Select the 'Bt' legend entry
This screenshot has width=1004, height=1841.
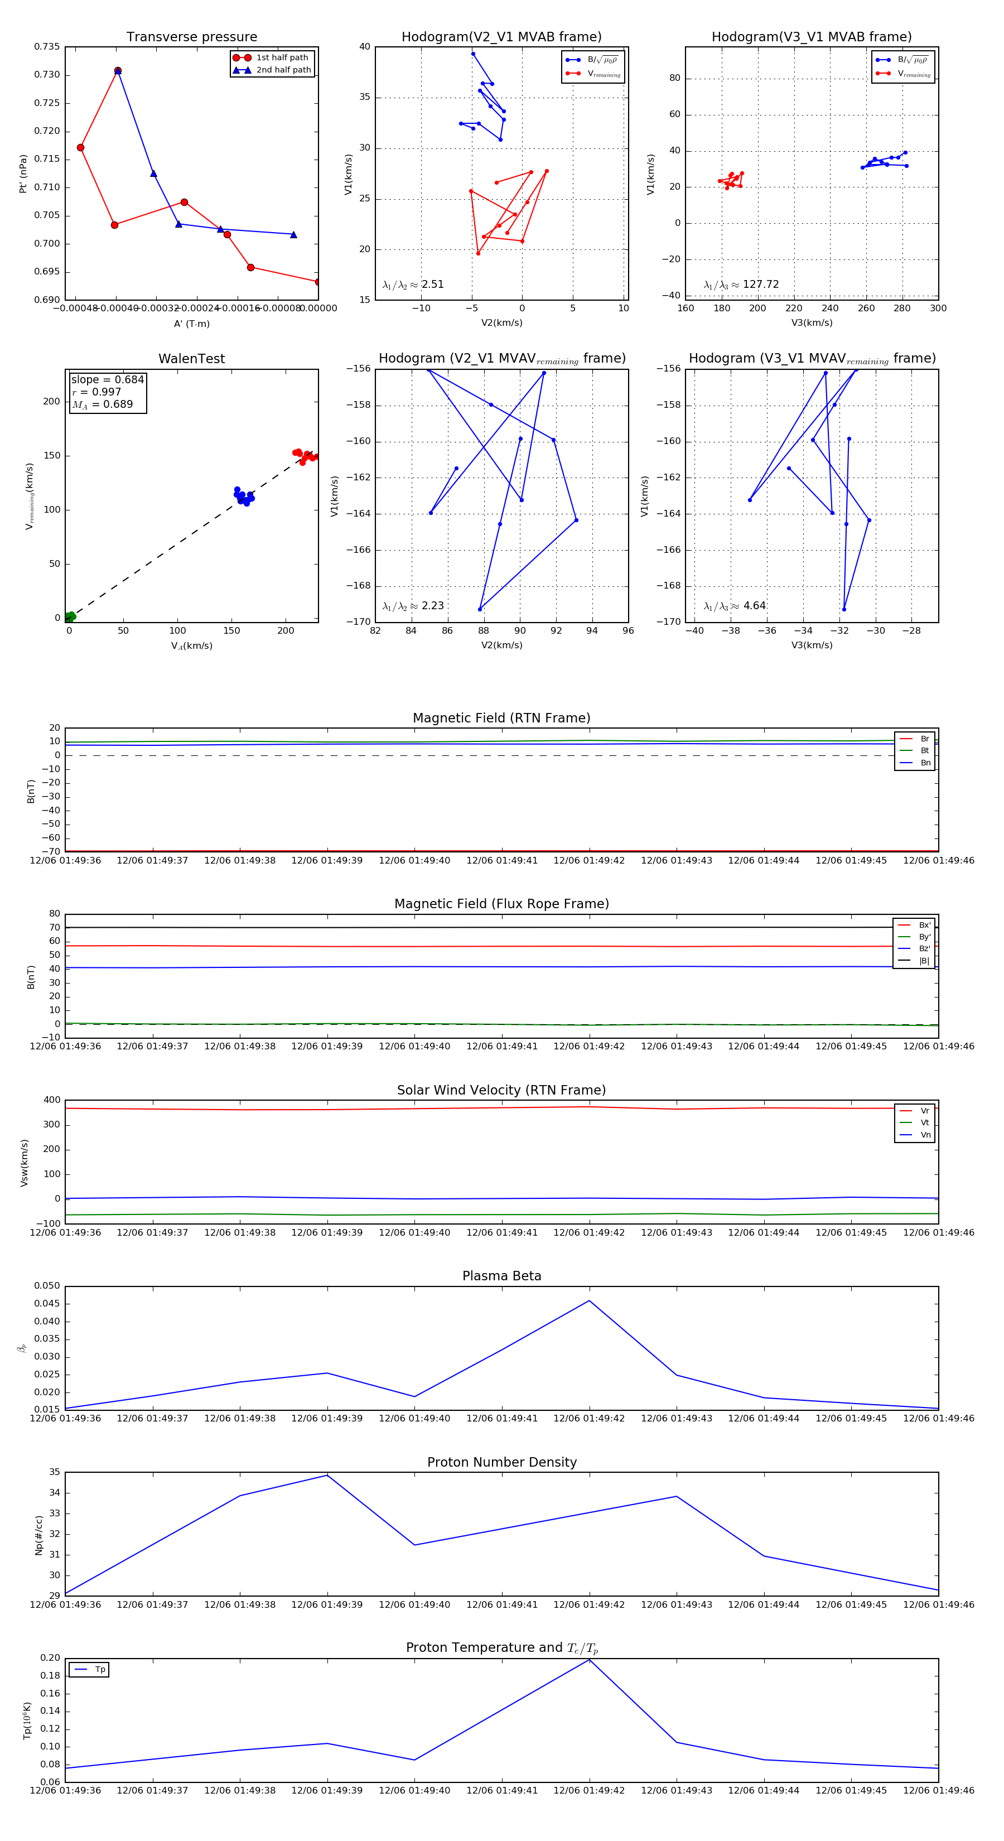coord(915,750)
